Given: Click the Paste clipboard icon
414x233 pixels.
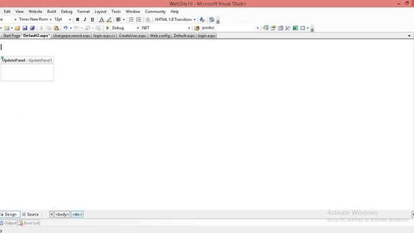Looking at the screenshot, I should [56, 28].
